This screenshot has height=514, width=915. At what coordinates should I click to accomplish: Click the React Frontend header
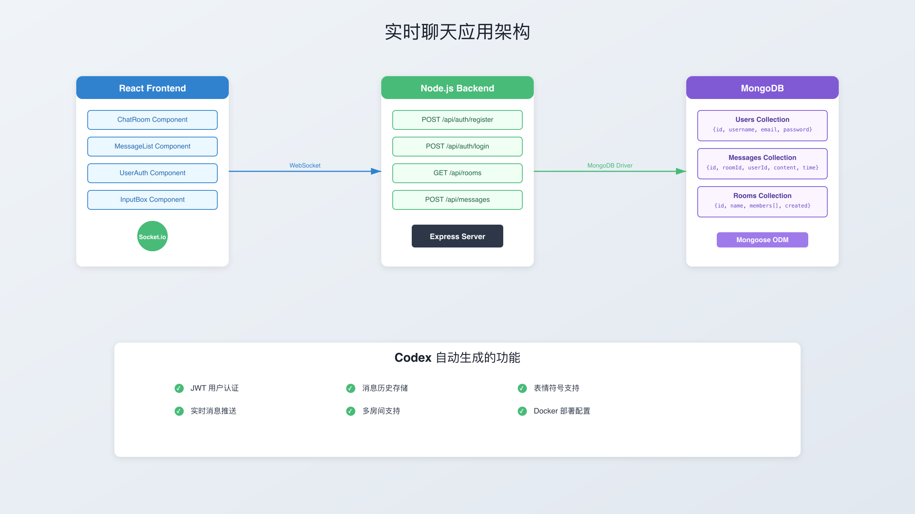coord(152,88)
